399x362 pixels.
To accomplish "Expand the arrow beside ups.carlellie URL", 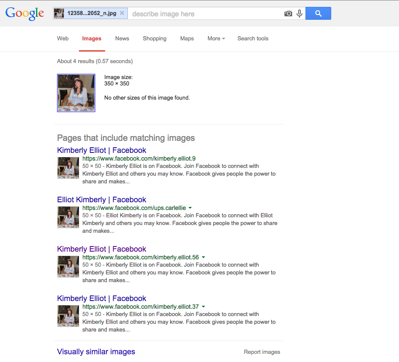I will point(190,208).
